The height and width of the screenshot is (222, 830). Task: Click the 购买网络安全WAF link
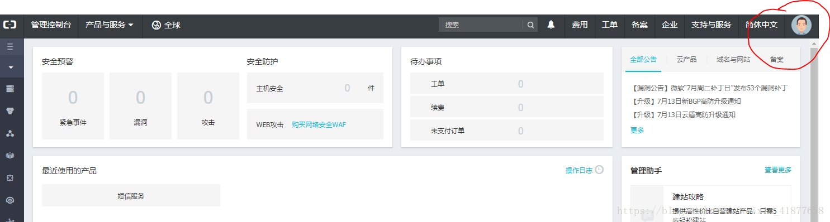[319, 124]
